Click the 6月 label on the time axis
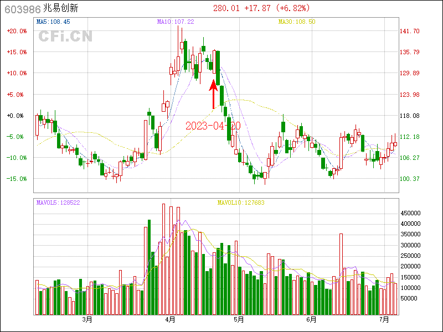 (x=311, y=319)
